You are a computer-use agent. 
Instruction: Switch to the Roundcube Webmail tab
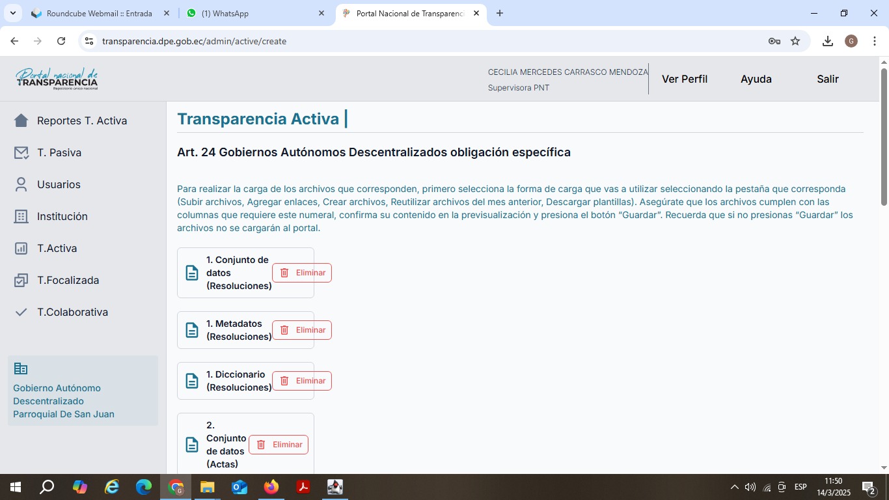pyautogui.click(x=99, y=13)
